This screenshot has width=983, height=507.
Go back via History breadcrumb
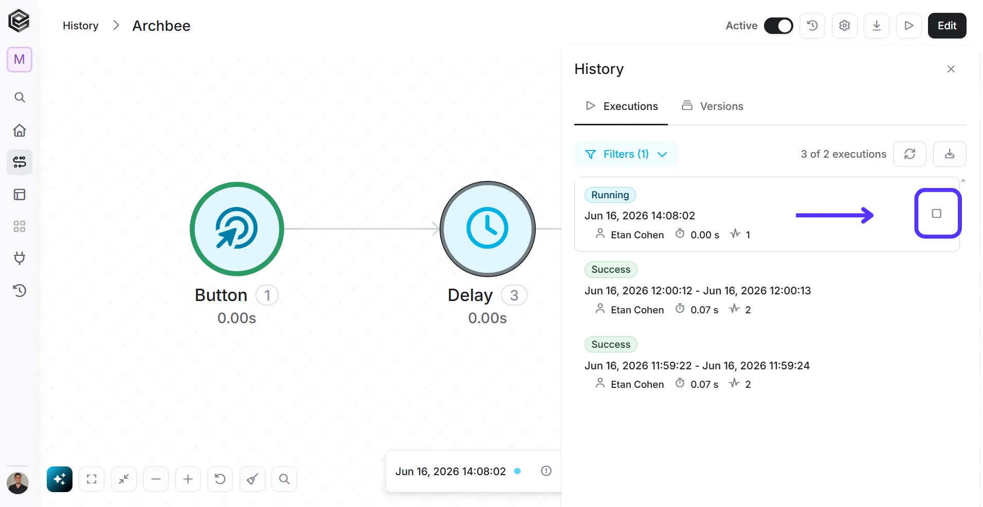point(80,26)
